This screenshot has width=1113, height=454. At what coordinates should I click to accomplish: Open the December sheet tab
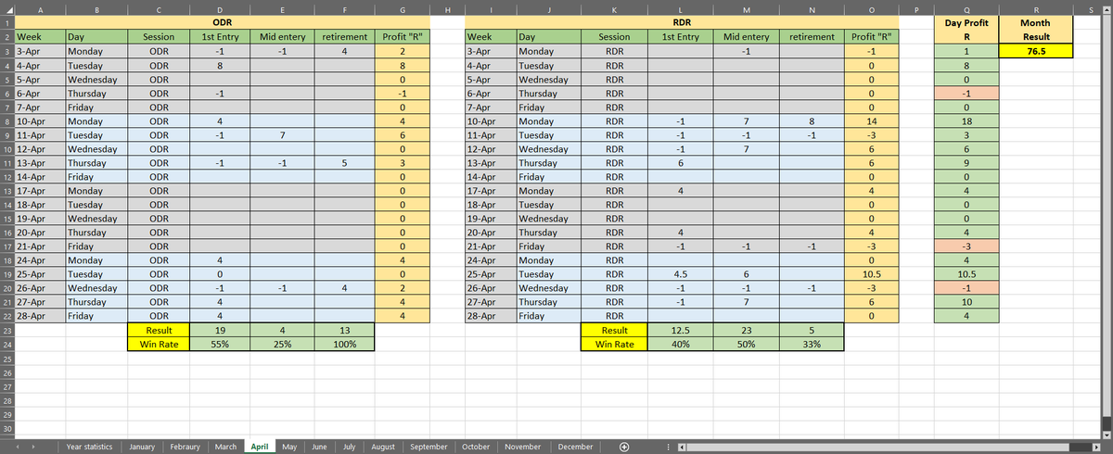tap(575, 447)
